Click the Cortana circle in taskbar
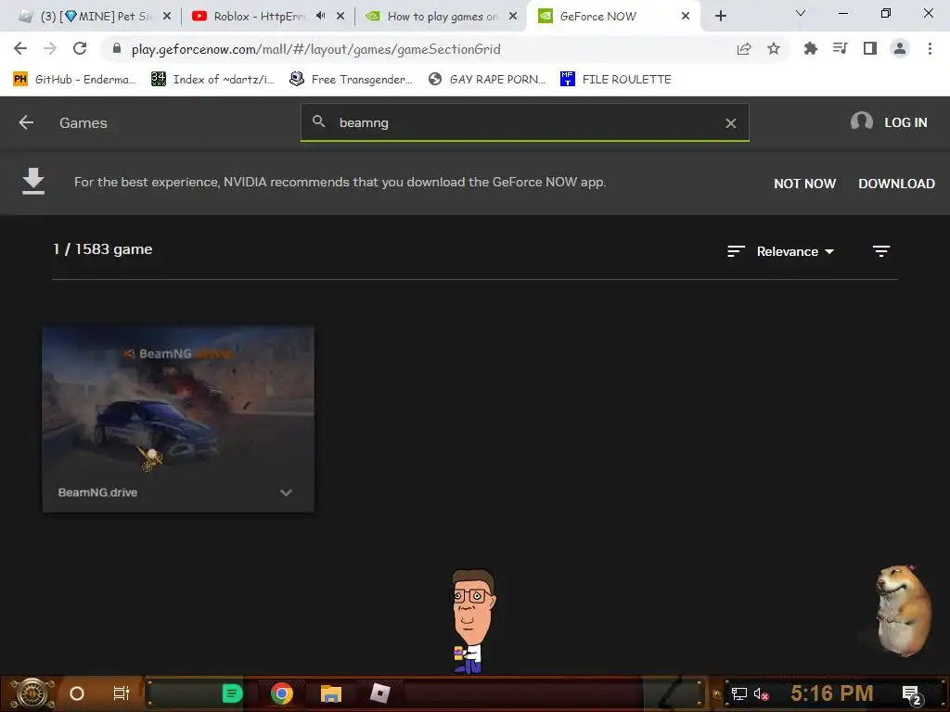The image size is (950, 712). click(x=76, y=693)
